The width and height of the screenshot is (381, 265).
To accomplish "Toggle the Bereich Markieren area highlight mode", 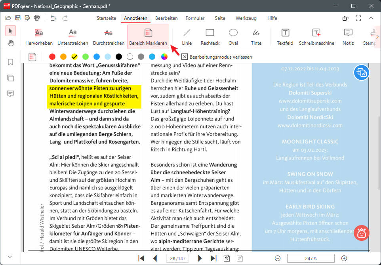I will click(148, 36).
